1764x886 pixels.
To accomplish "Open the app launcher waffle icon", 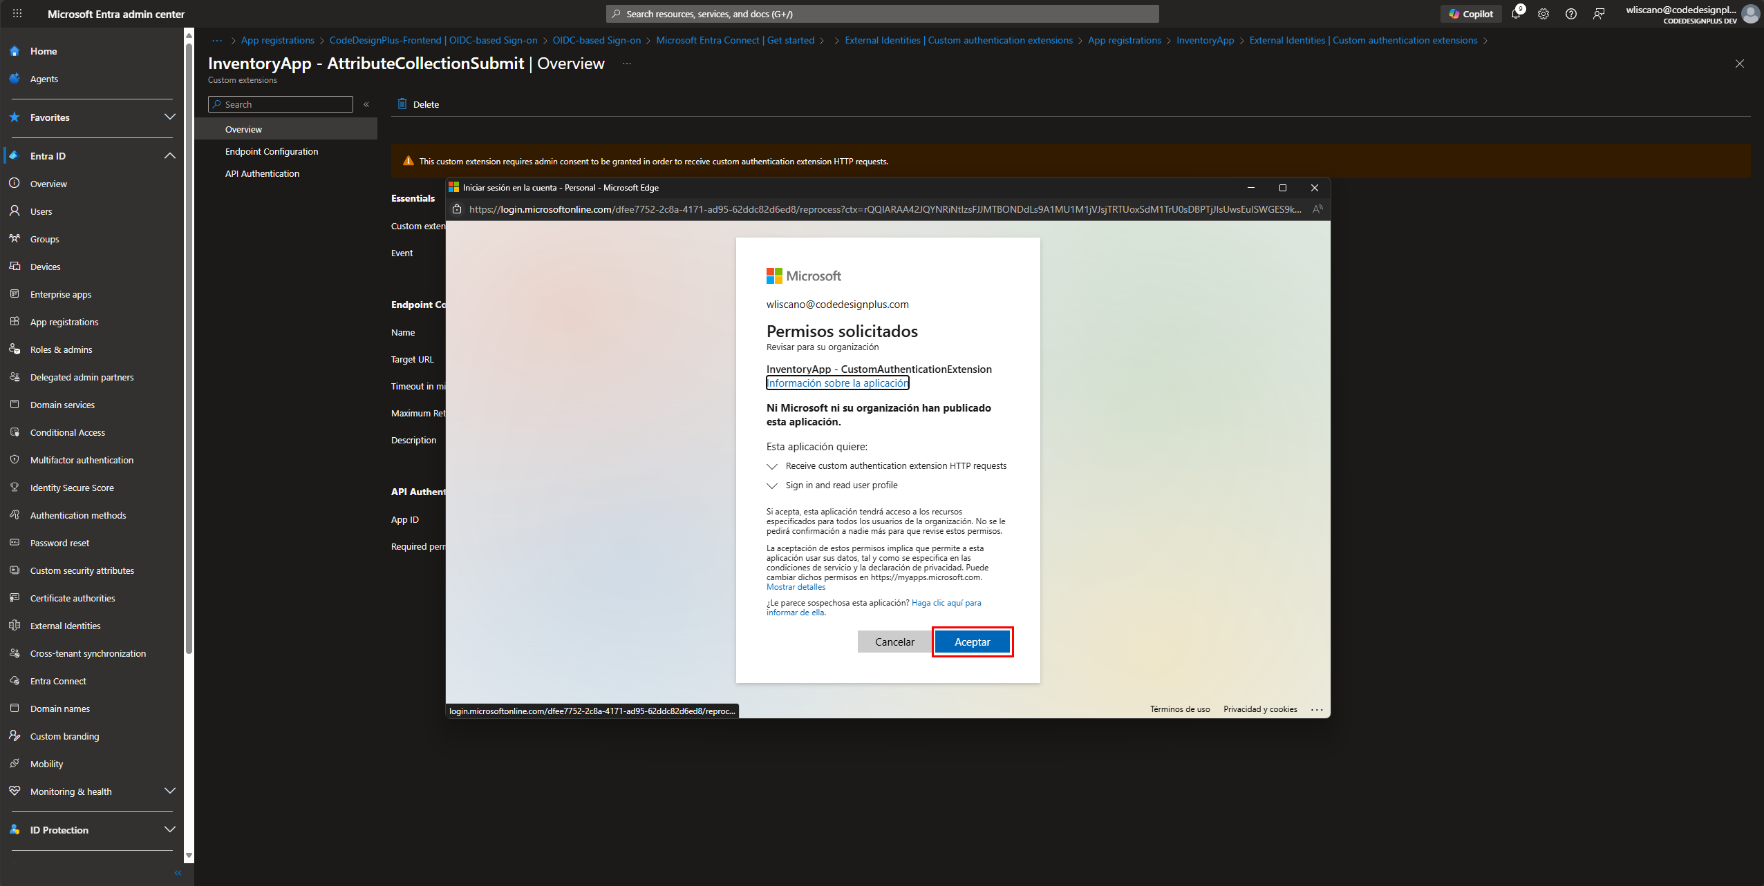I will point(17,14).
